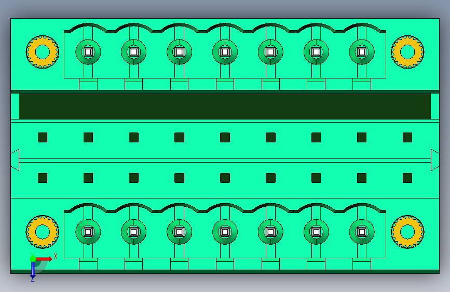This screenshot has height=292, width=450.
Task: Select rightmost square hole in upper hole row
Action: point(407,137)
